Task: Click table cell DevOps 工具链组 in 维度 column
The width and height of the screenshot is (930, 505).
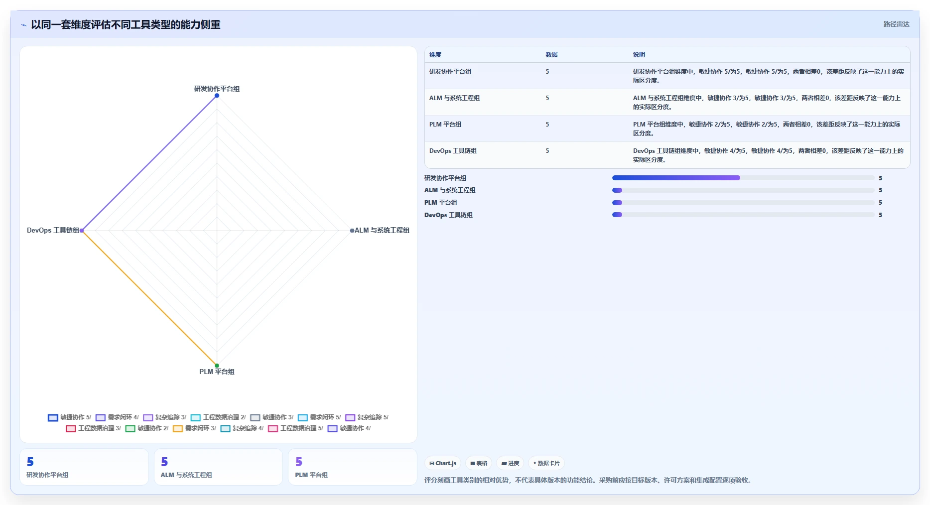Action: click(x=453, y=151)
